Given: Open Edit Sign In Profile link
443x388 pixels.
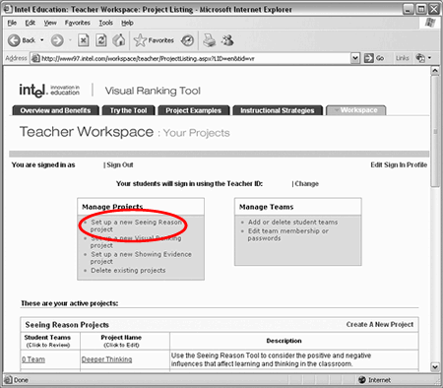Looking at the screenshot, I should [x=399, y=164].
